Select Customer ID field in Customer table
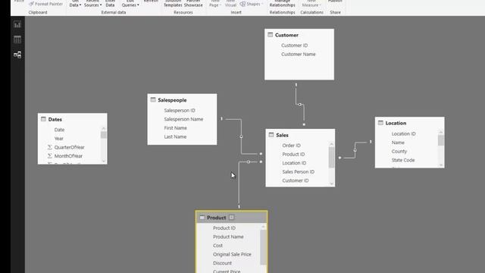Image resolution: width=485 pixels, height=273 pixels. pos(294,45)
